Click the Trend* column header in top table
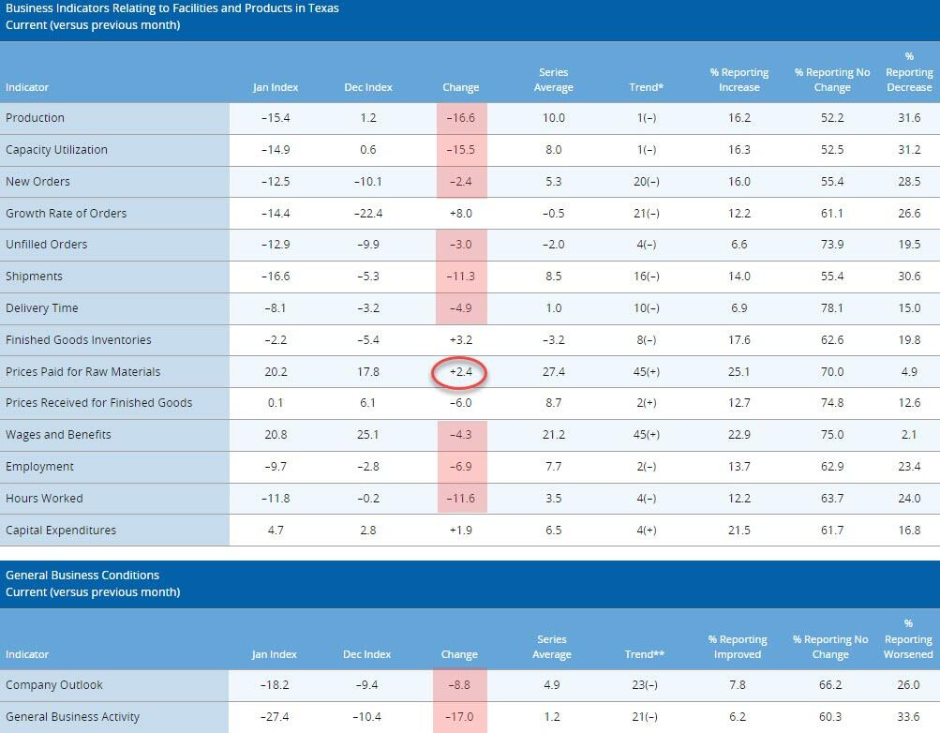940x733 pixels. [646, 87]
